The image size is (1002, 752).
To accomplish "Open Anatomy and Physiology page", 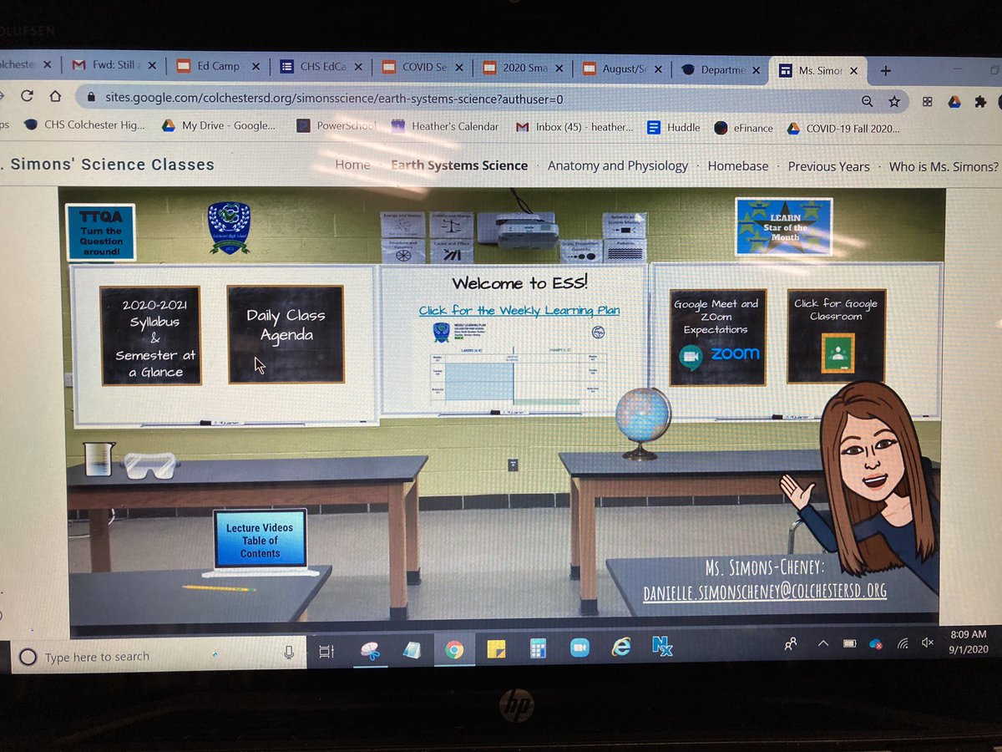I will [x=618, y=165].
